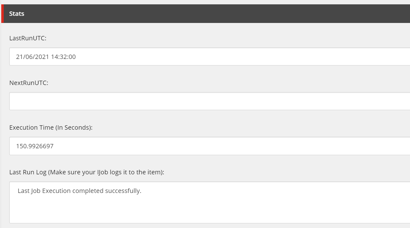Focus the Last Run Log text area
Screen dimensions: 410x228
point(210,202)
